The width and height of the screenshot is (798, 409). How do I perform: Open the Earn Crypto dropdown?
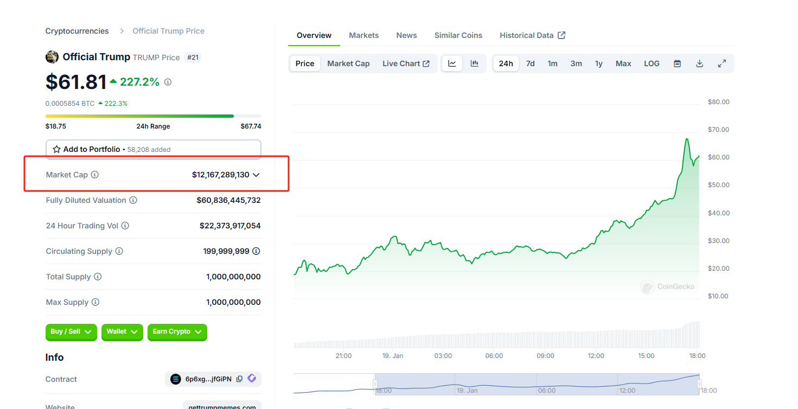point(177,332)
